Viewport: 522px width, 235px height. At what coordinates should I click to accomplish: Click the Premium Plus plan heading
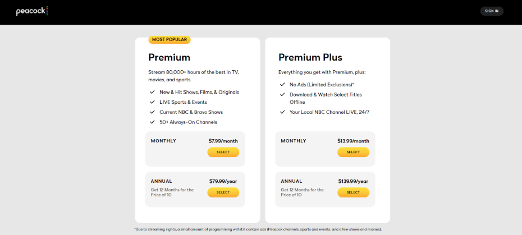pyautogui.click(x=310, y=58)
